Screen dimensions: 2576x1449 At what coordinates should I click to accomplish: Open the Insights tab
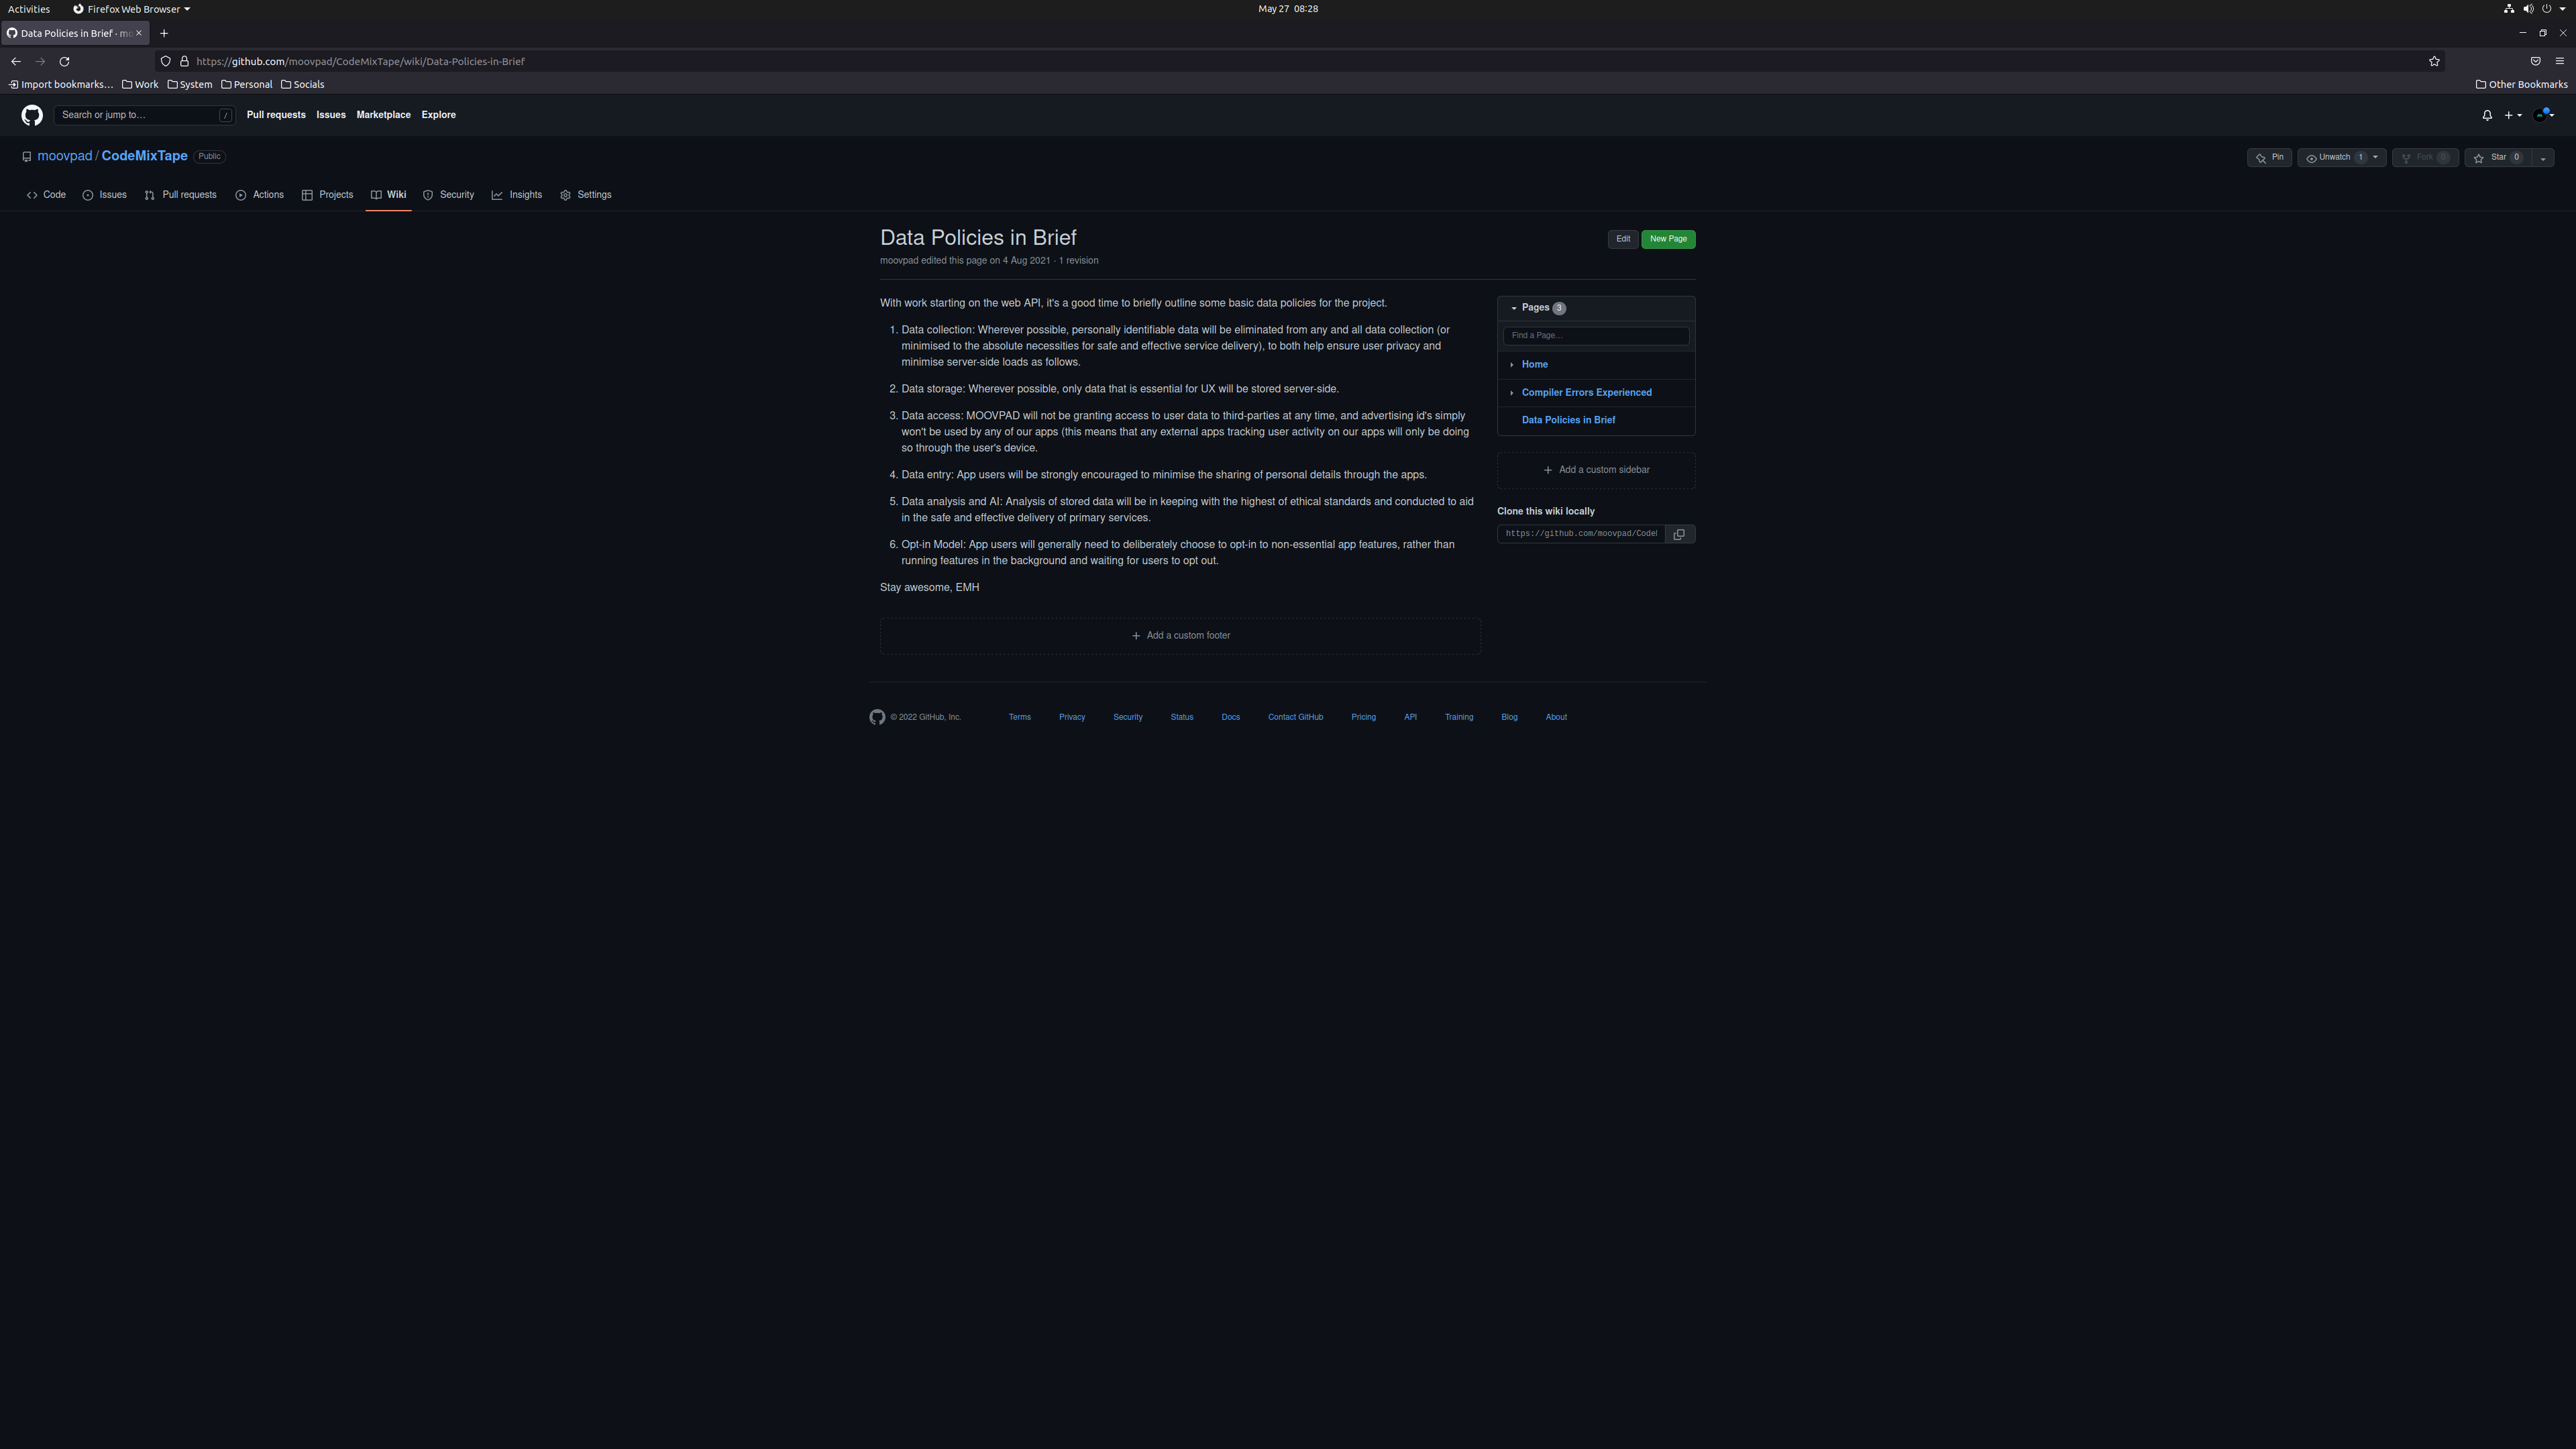coord(517,195)
